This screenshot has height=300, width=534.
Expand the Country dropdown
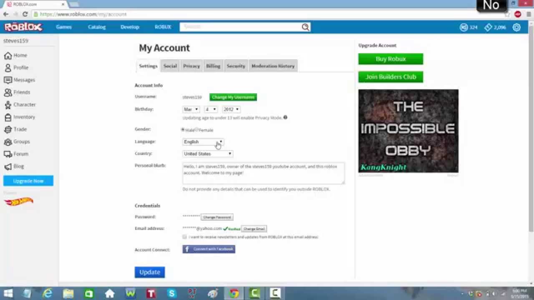208,154
